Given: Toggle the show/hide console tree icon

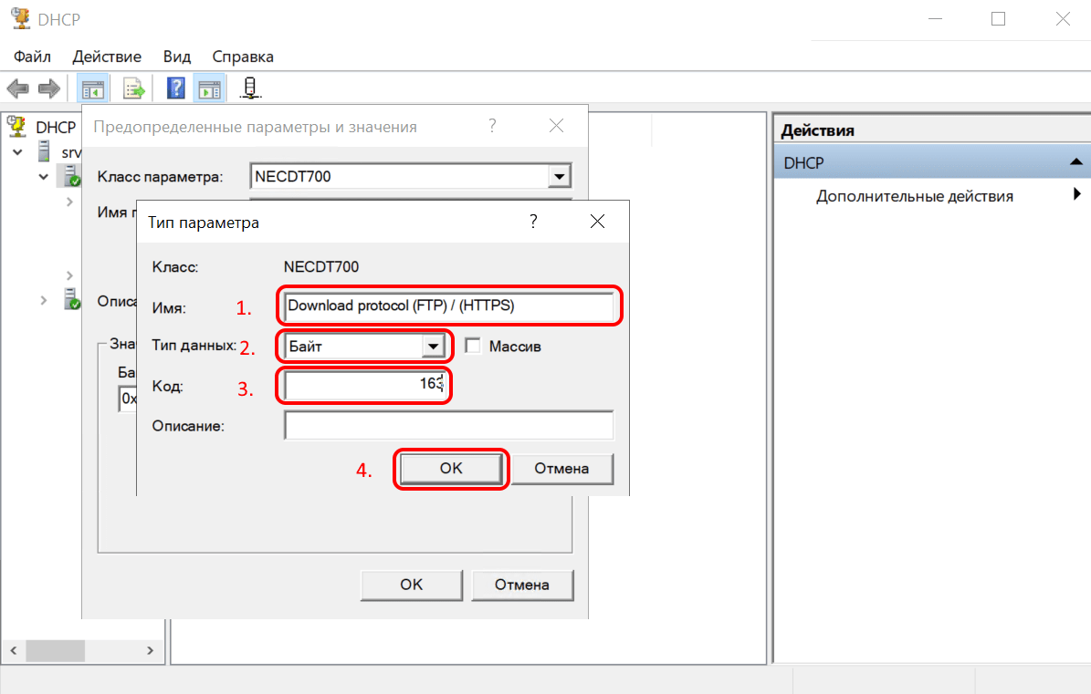Looking at the screenshot, I should tap(92, 88).
